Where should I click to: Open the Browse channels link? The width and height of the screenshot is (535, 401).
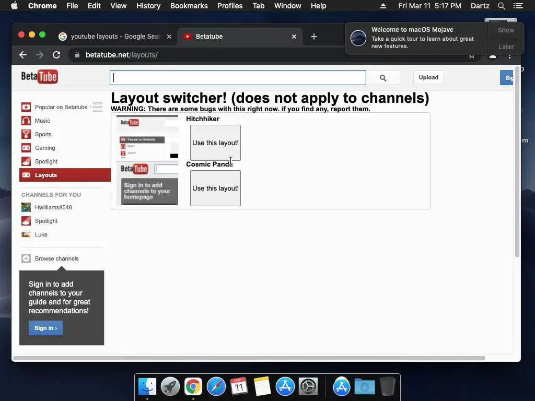point(56,258)
